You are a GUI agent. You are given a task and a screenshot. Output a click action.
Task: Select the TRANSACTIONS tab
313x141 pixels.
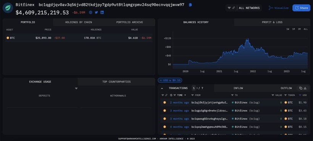(178, 88)
